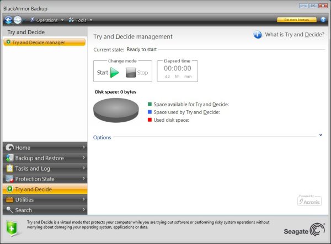This screenshot has width=331, height=244.
Task: Open the Search section
Action: 45,210
